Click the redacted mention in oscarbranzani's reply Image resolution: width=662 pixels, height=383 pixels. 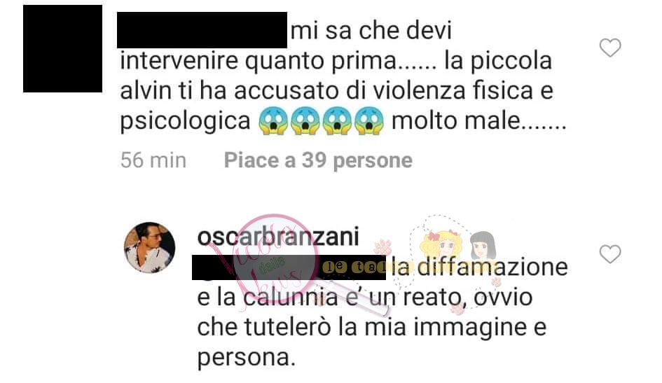pos(289,267)
